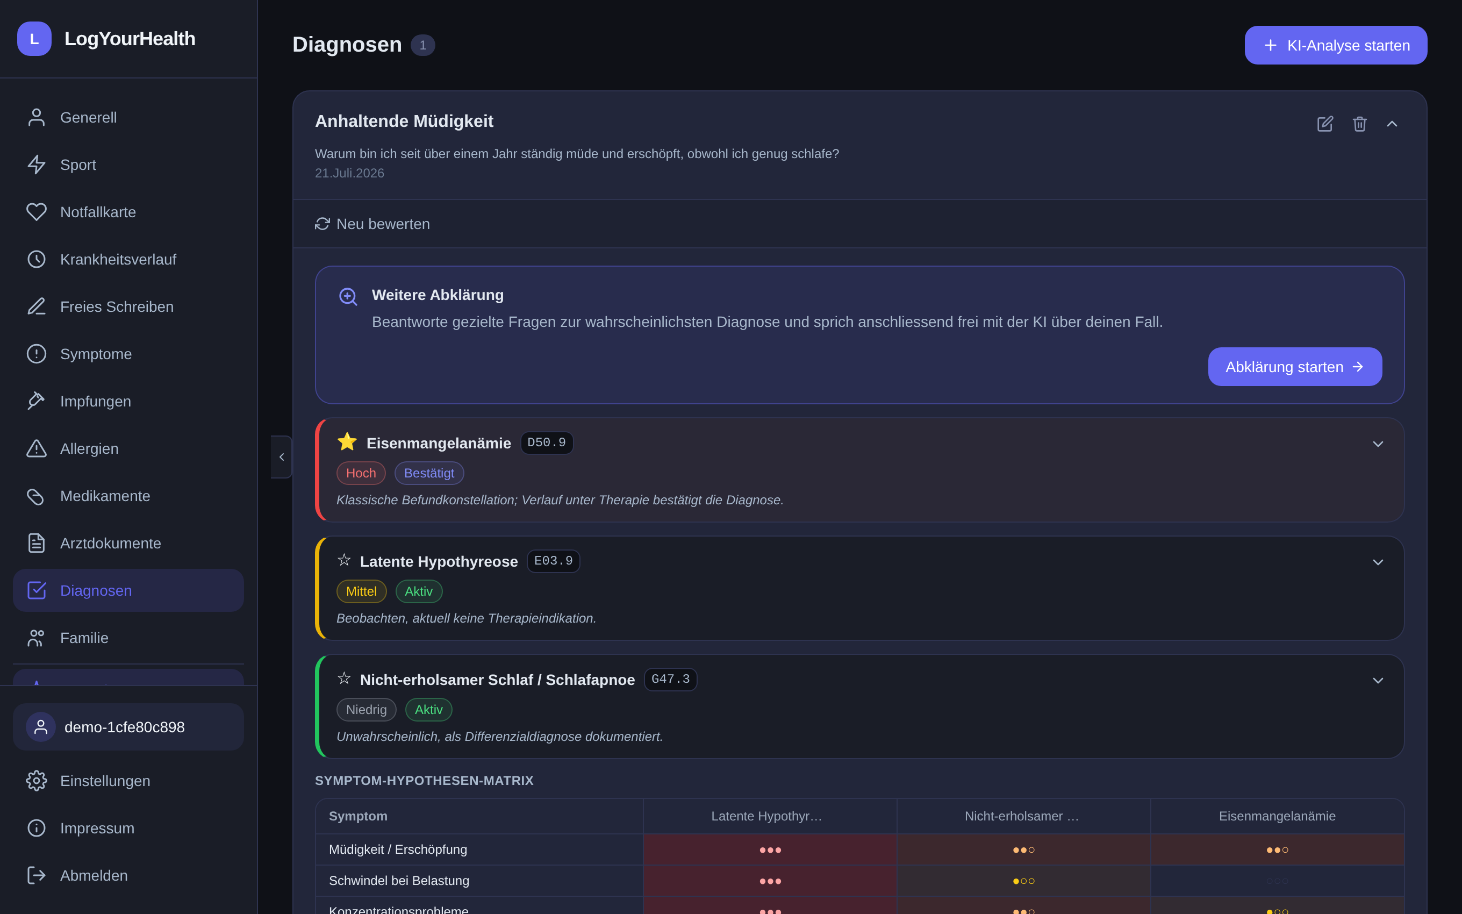Click the Freies Schreiben pen icon
The height and width of the screenshot is (914, 1462).
(36, 306)
